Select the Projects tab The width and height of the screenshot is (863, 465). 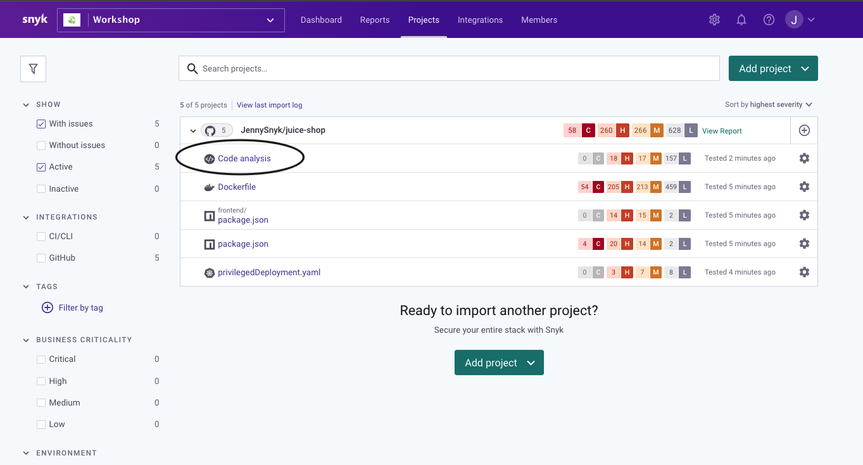(x=424, y=20)
